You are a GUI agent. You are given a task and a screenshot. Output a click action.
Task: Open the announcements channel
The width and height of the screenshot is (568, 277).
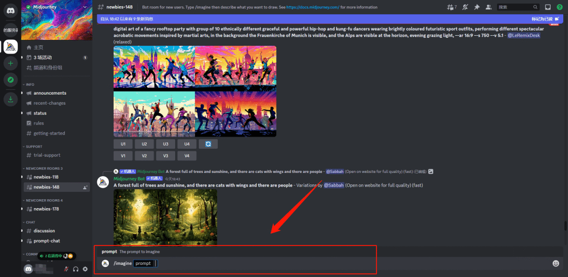click(55, 93)
